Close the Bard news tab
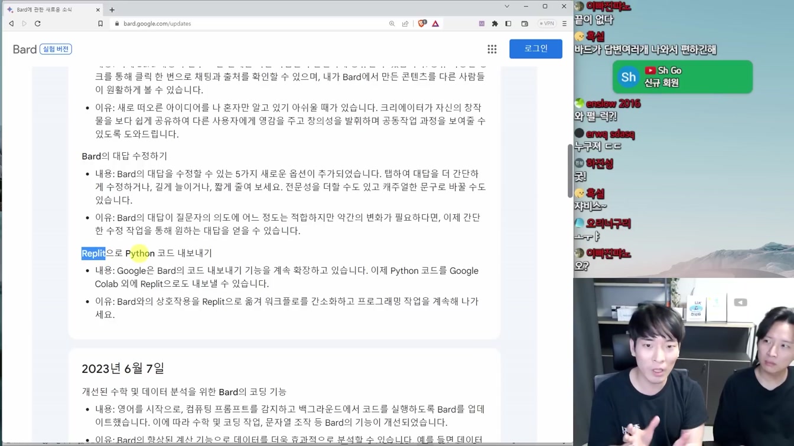Screen dimensions: 794x446 point(98,9)
